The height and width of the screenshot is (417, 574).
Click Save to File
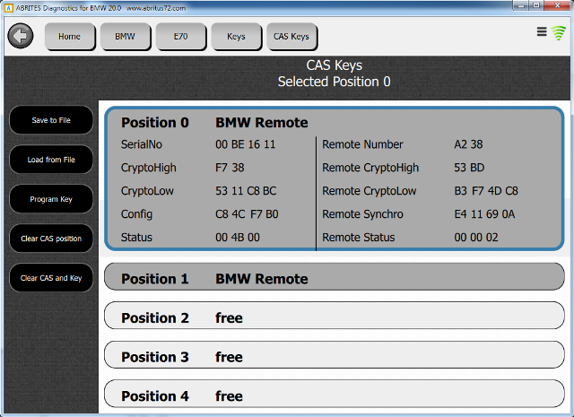click(51, 120)
